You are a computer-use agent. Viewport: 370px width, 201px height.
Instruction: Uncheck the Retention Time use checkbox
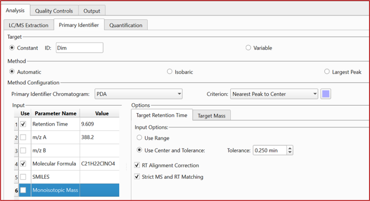pos(23,124)
